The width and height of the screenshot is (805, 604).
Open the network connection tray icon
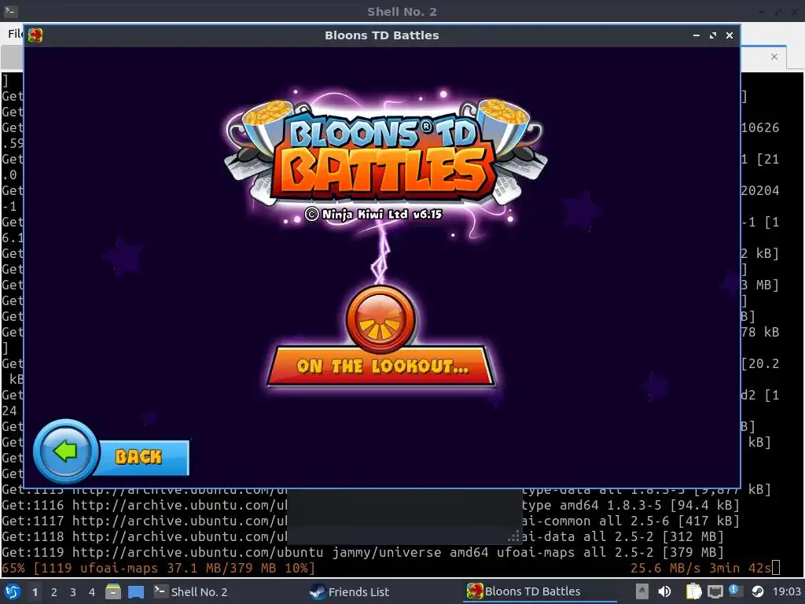pos(715,591)
